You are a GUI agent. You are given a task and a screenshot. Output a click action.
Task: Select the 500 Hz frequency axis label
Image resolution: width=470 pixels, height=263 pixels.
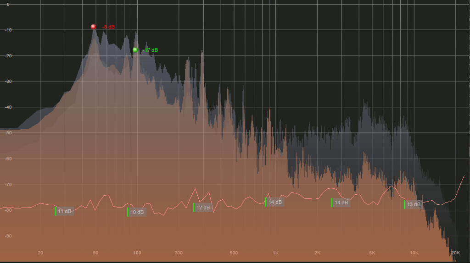pos(234,253)
